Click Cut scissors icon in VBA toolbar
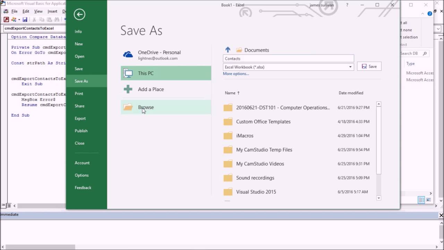The width and height of the screenshot is (444, 250). (34, 20)
